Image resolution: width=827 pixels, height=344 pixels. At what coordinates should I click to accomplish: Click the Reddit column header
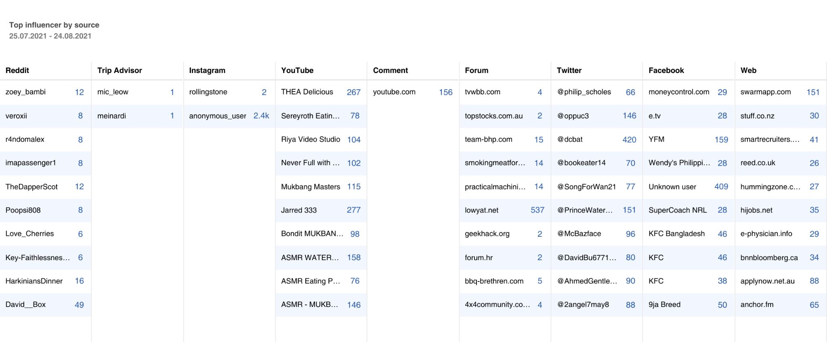pos(17,70)
